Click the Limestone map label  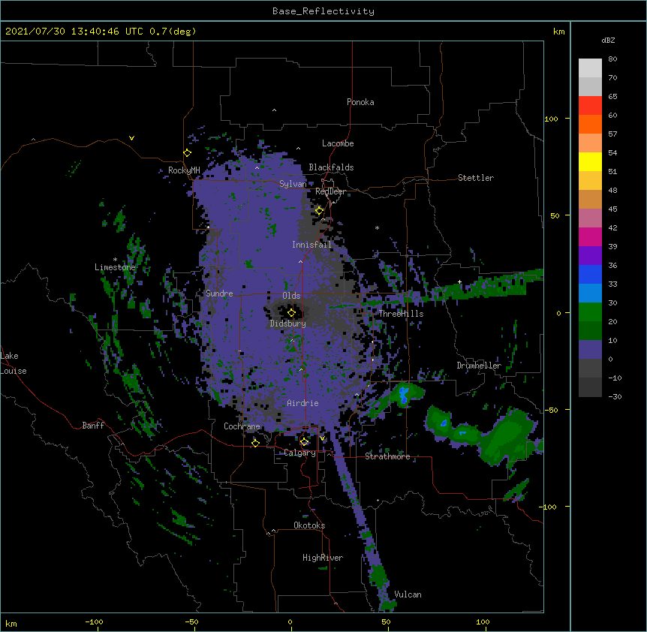(115, 267)
